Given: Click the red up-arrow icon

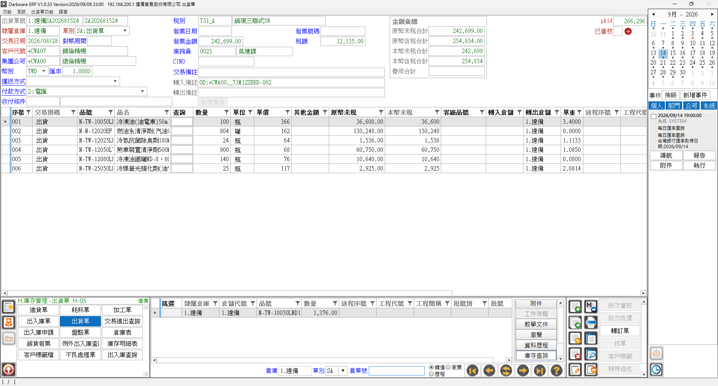Looking at the screenshot, I should tap(9, 370).
